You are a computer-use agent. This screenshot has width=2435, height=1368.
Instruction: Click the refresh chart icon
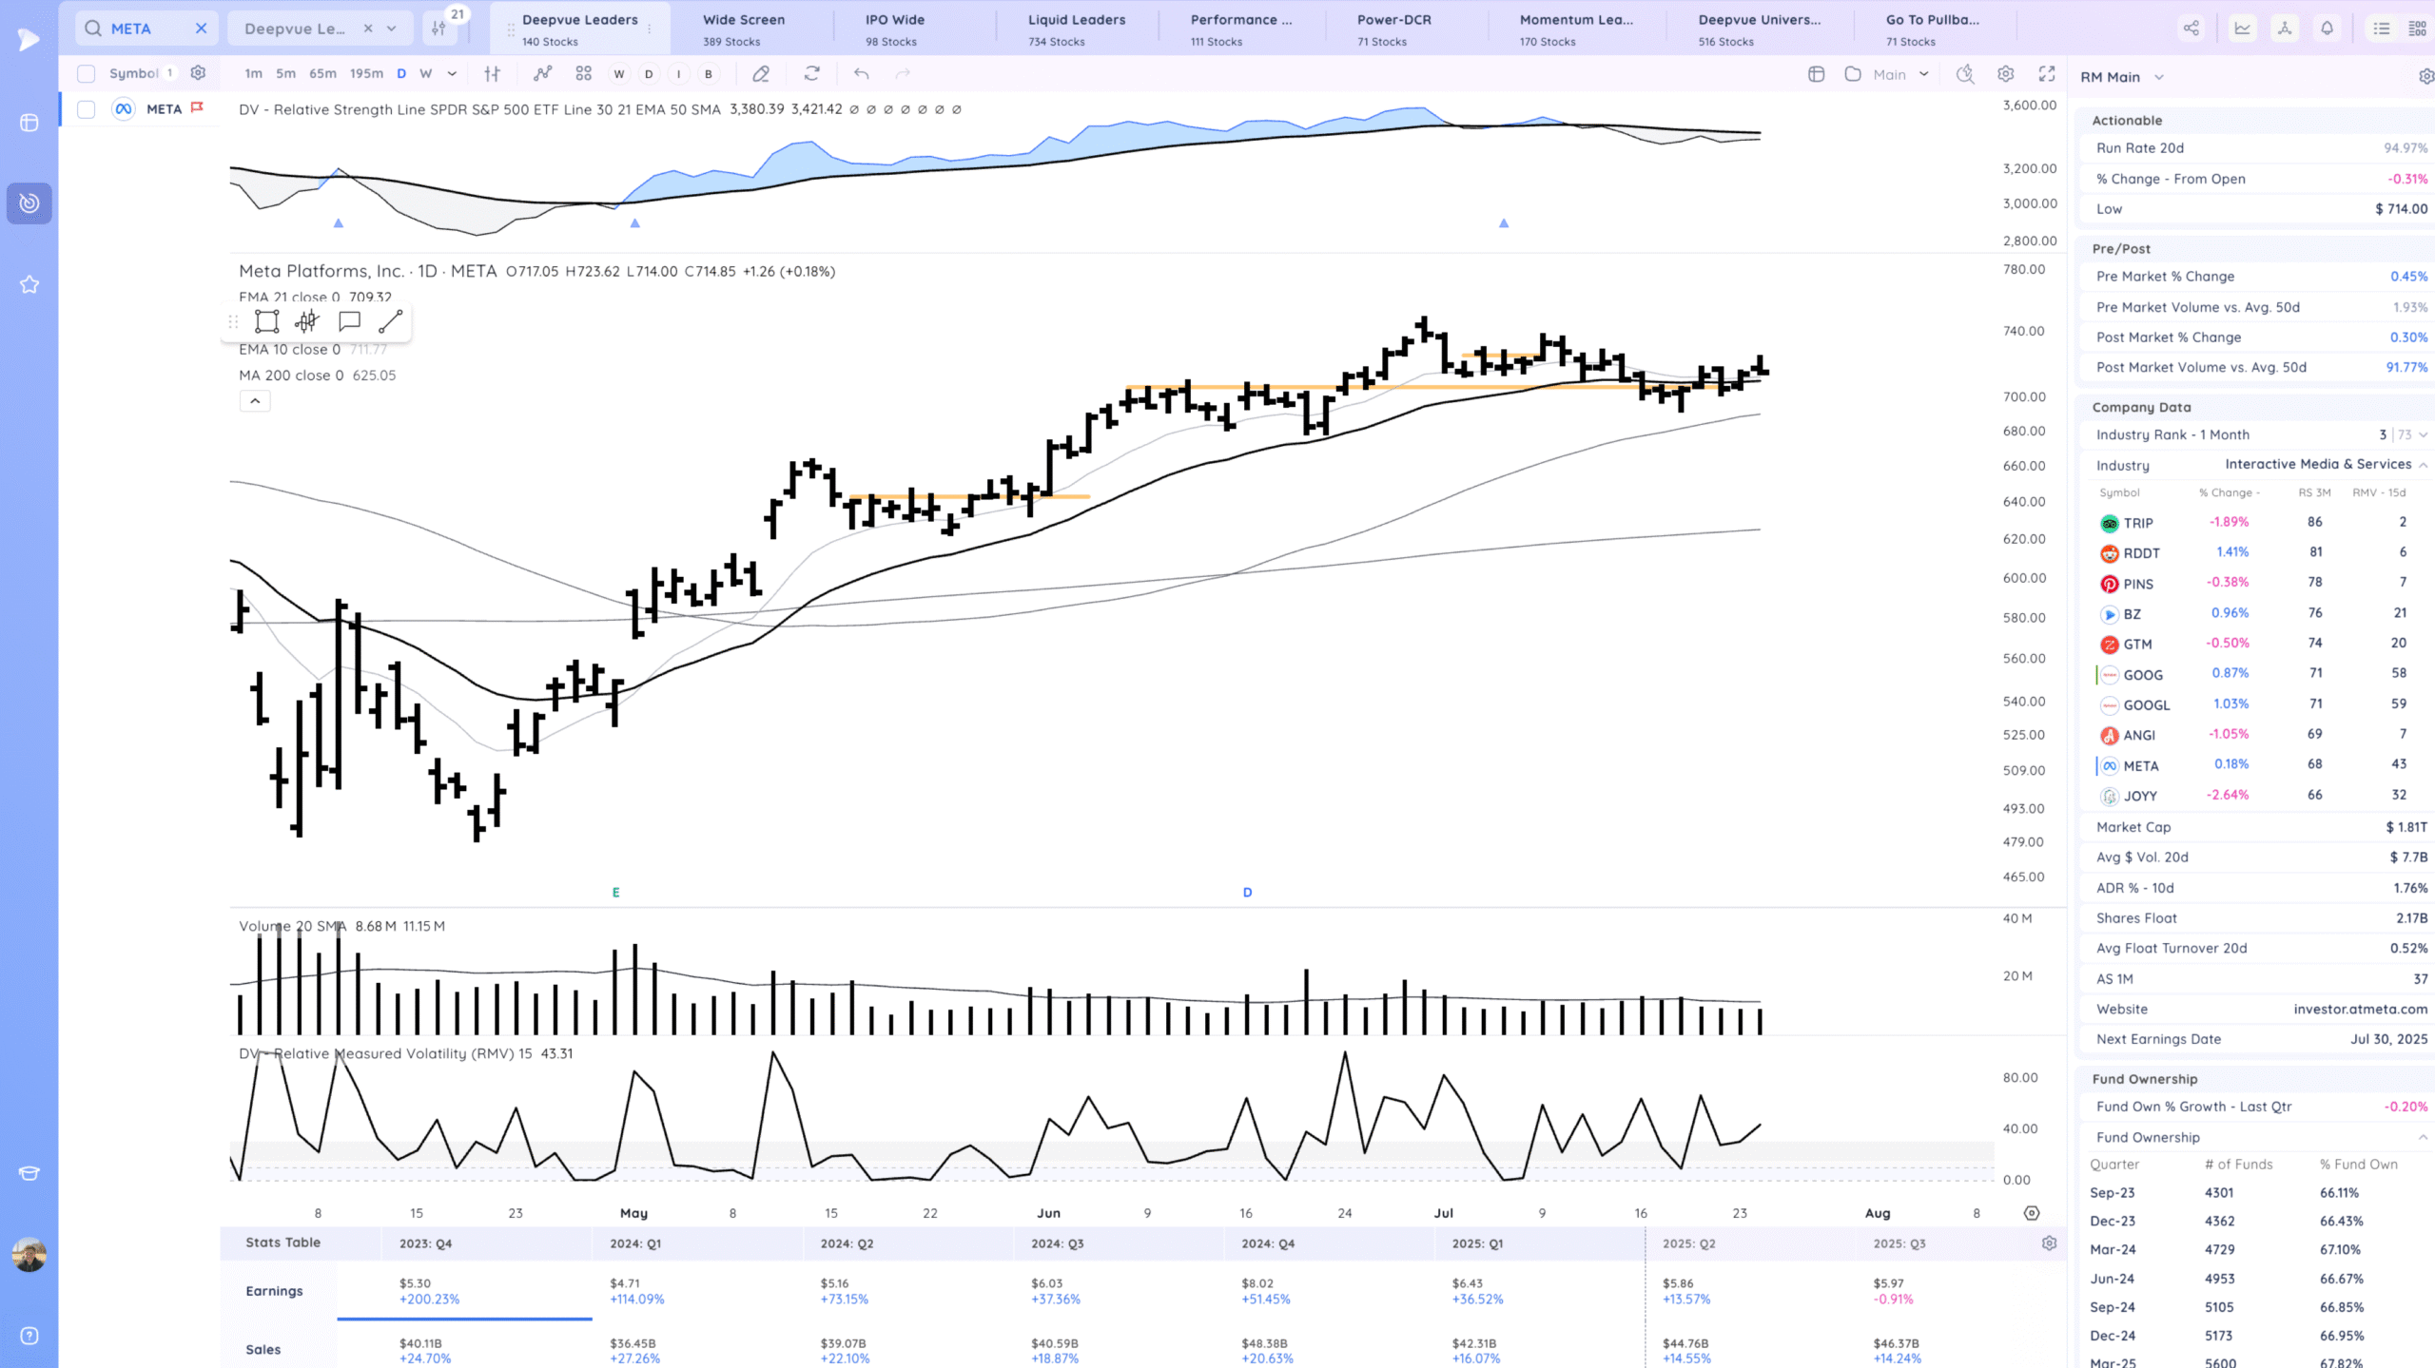(811, 73)
